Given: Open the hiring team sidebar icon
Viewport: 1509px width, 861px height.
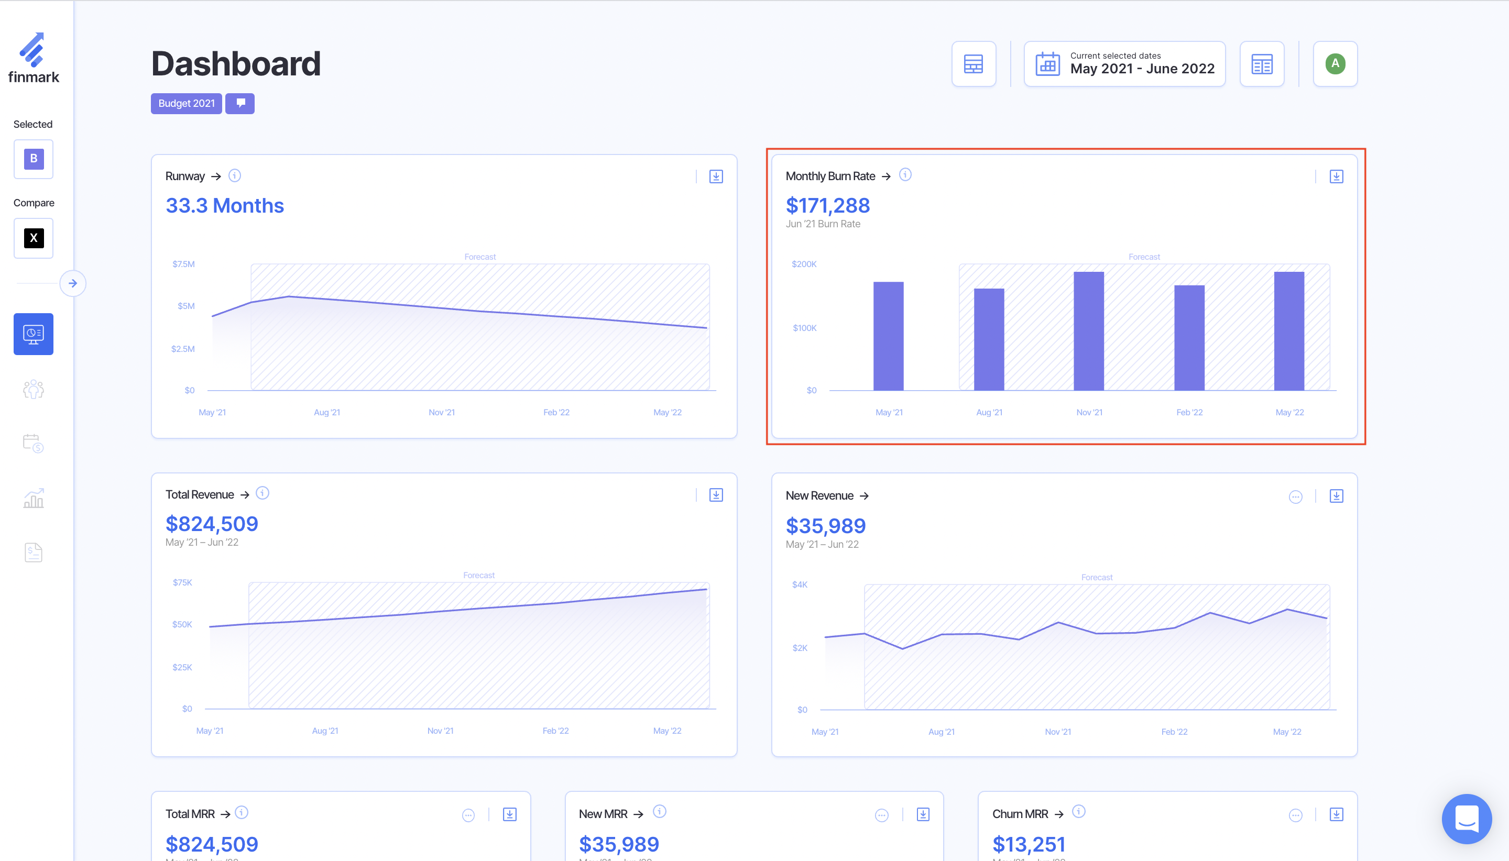Looking at the screenshot, I should [34, 389].
